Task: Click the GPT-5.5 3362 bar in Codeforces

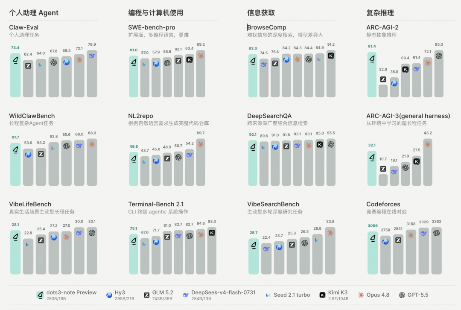Action: tap(437, 251)
